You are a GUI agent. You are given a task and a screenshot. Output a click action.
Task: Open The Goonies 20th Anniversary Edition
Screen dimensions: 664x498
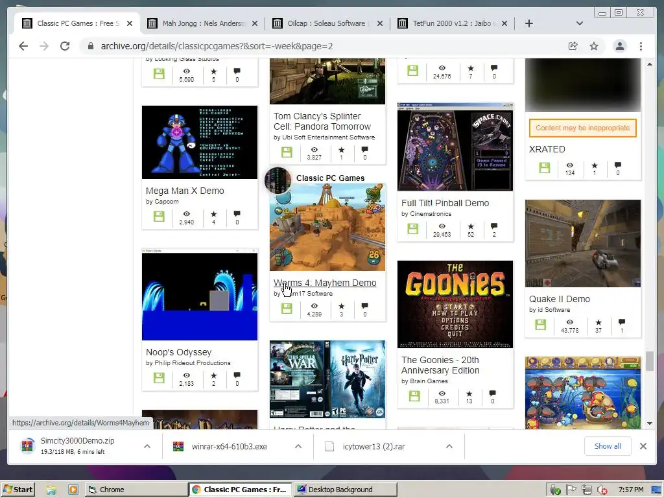[x=440, y=365]
